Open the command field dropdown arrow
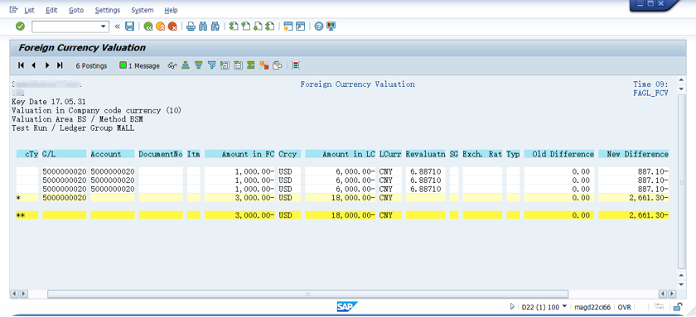The image size is (696, 317). pyautogui.click(x=104, y=26)
